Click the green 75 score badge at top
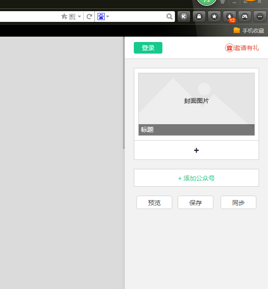The height and width of the screenshot is (289, 268). (207, 2)
